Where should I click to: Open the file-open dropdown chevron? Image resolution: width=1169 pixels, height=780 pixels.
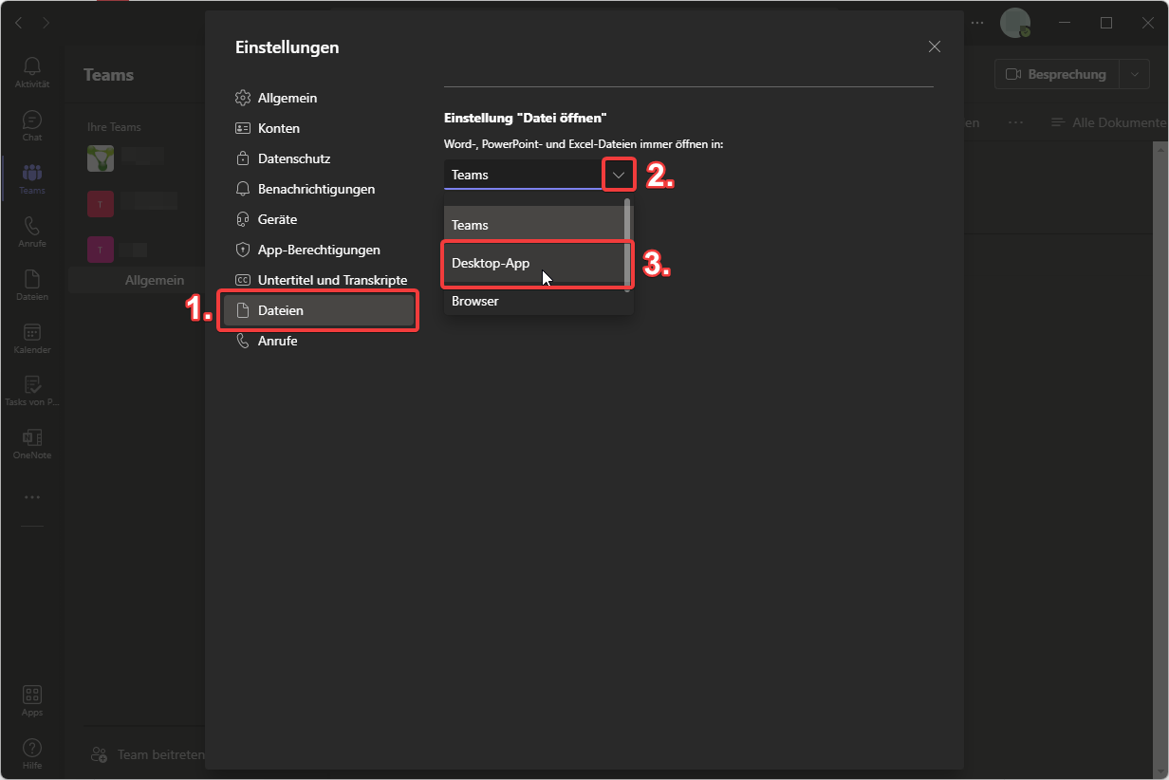[x=619, y=175]
